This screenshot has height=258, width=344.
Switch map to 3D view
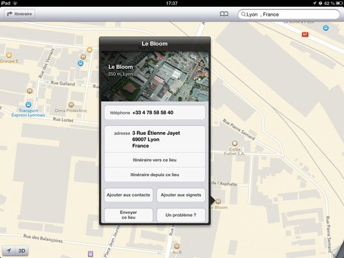22,250
